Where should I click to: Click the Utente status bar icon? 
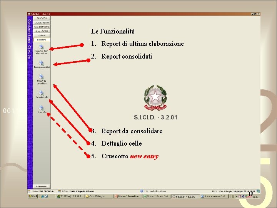click(x=30, y=191)
